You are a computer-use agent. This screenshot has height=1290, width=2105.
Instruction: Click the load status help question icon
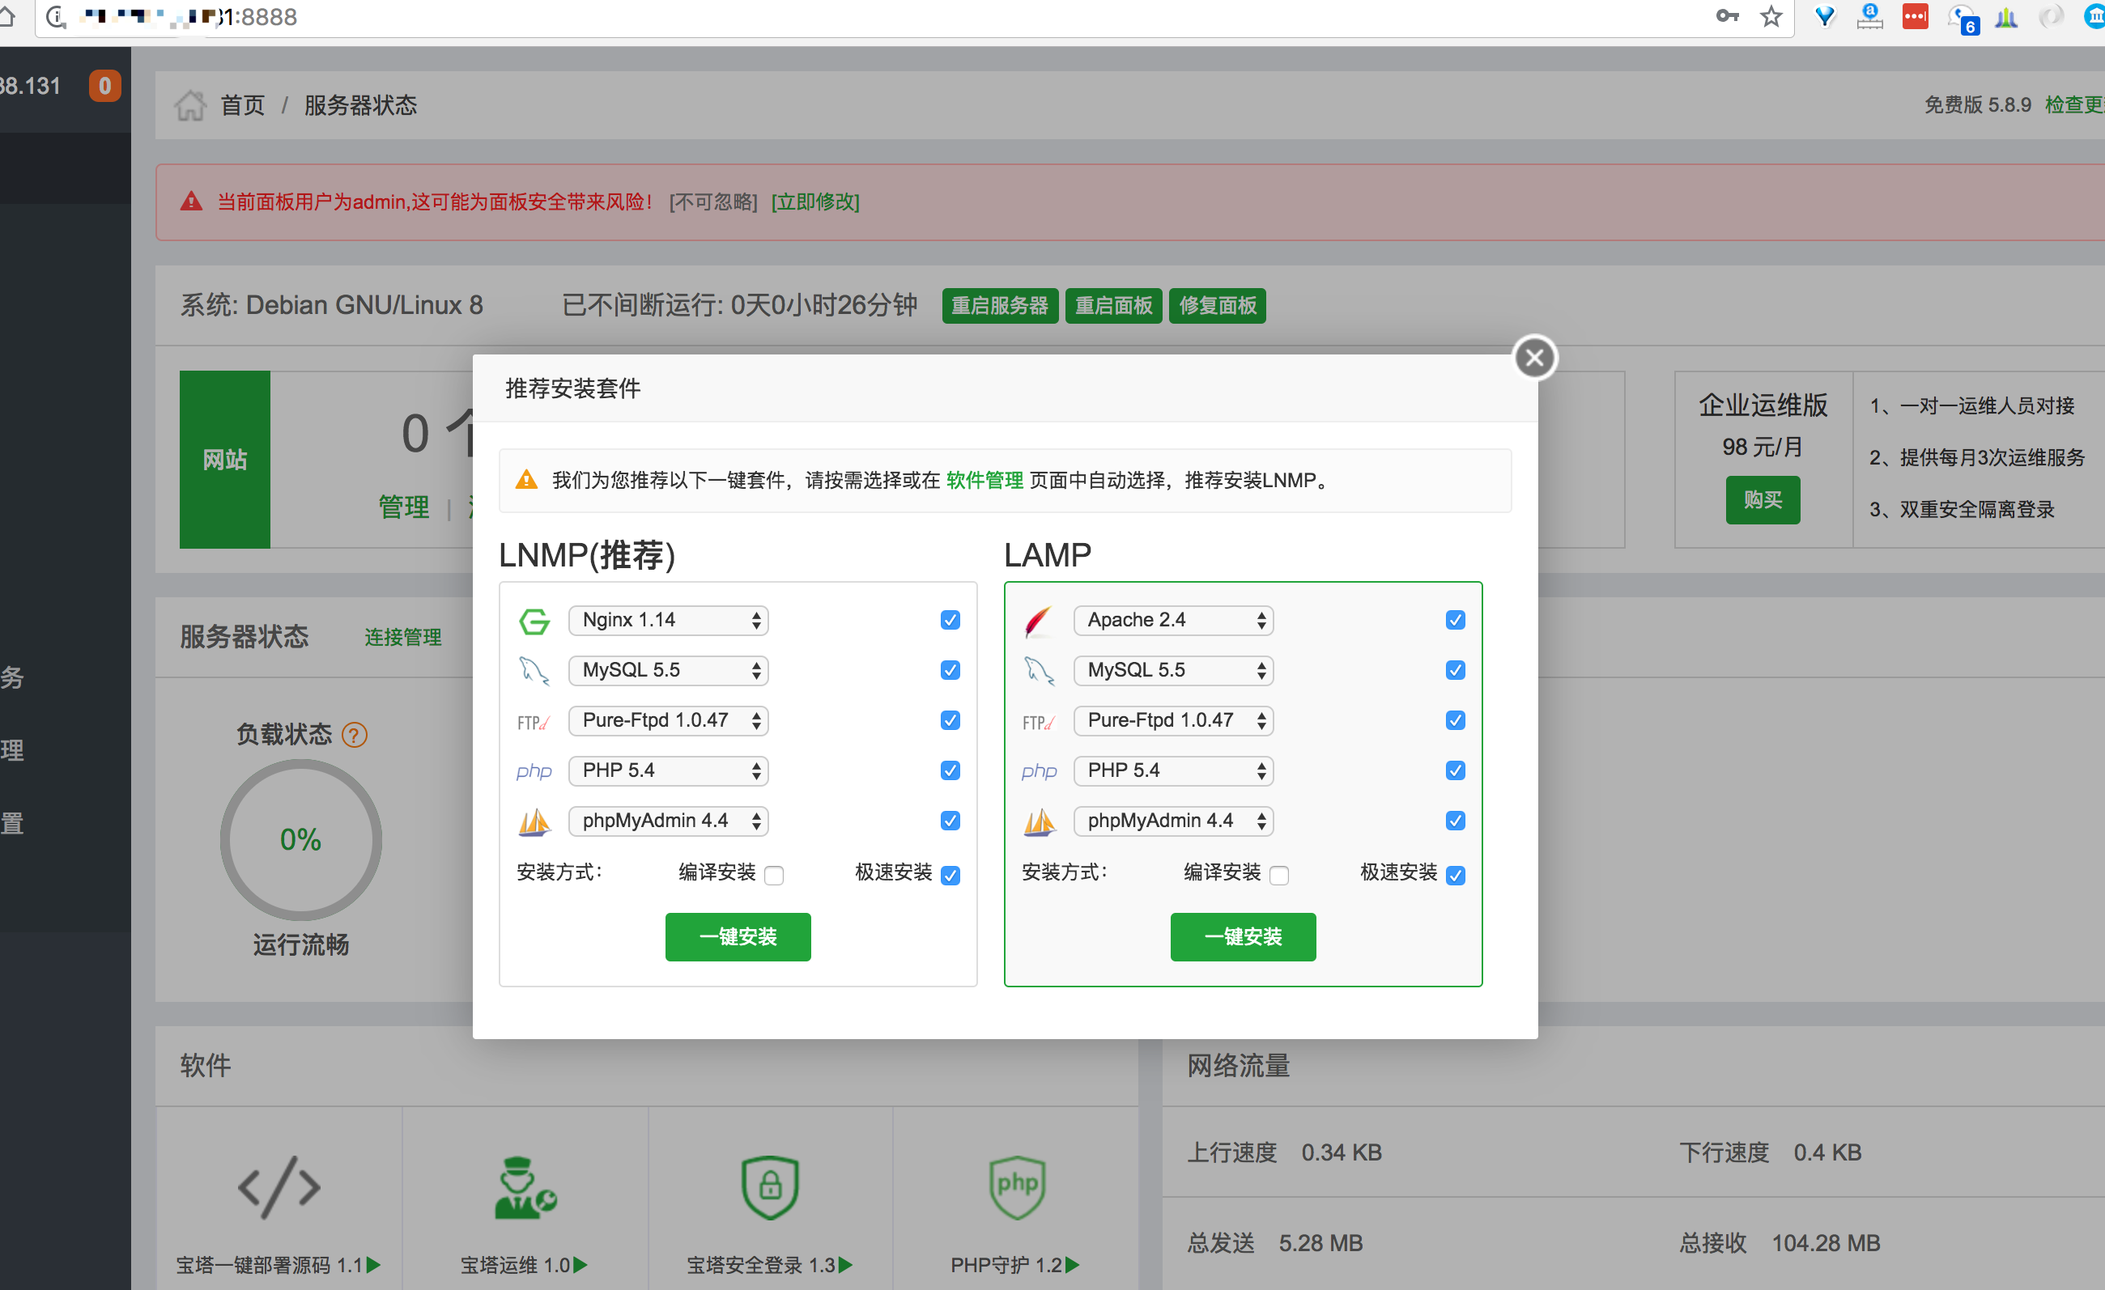point(354,734)
